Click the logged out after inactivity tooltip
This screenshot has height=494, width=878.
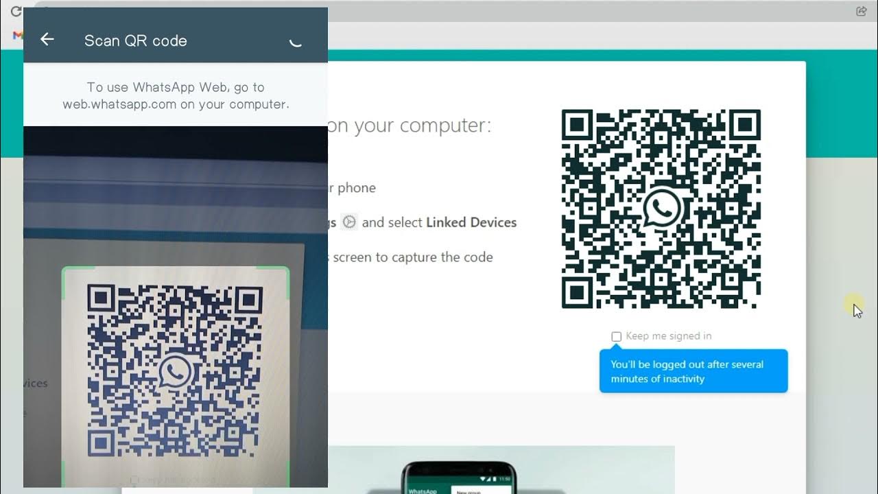click(x=693, y=371)
